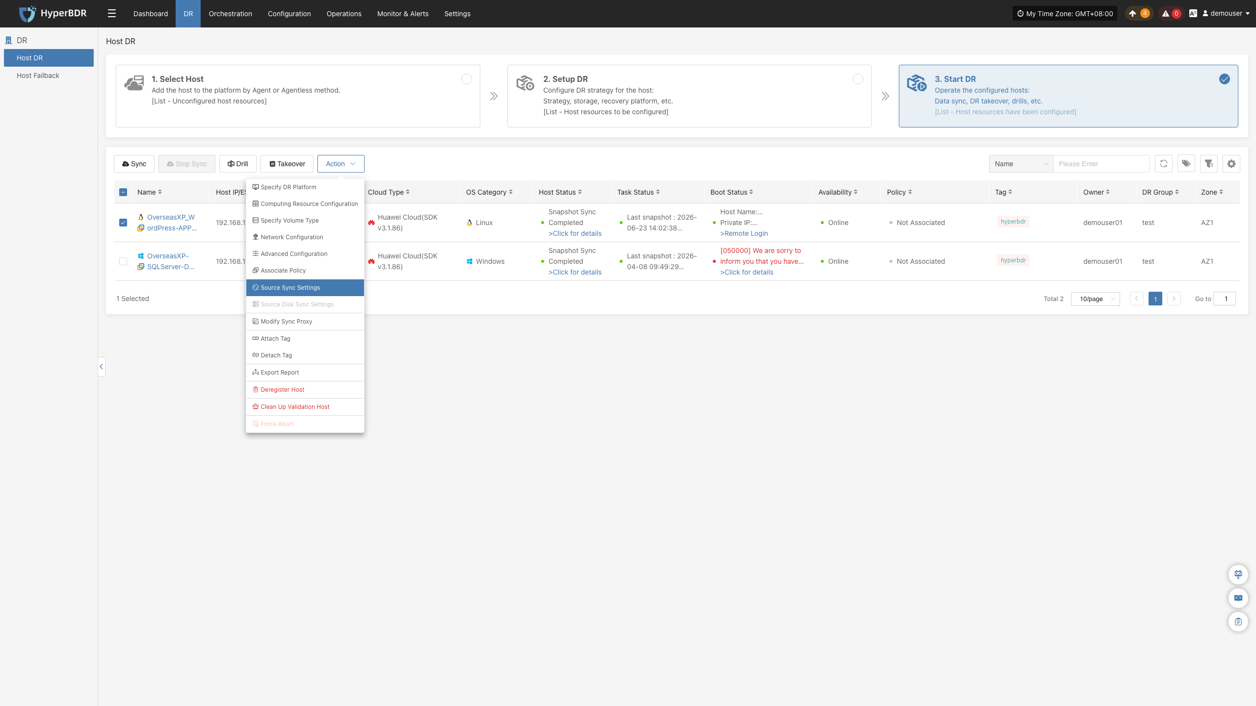Open the advanced filter funnel icon
Image resolution: width=1256 pixels, height=706 pixels.
click(x=1209, y=164)
